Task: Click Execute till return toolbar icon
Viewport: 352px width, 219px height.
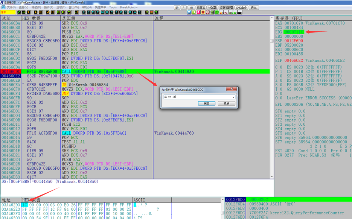Action: 69,12
